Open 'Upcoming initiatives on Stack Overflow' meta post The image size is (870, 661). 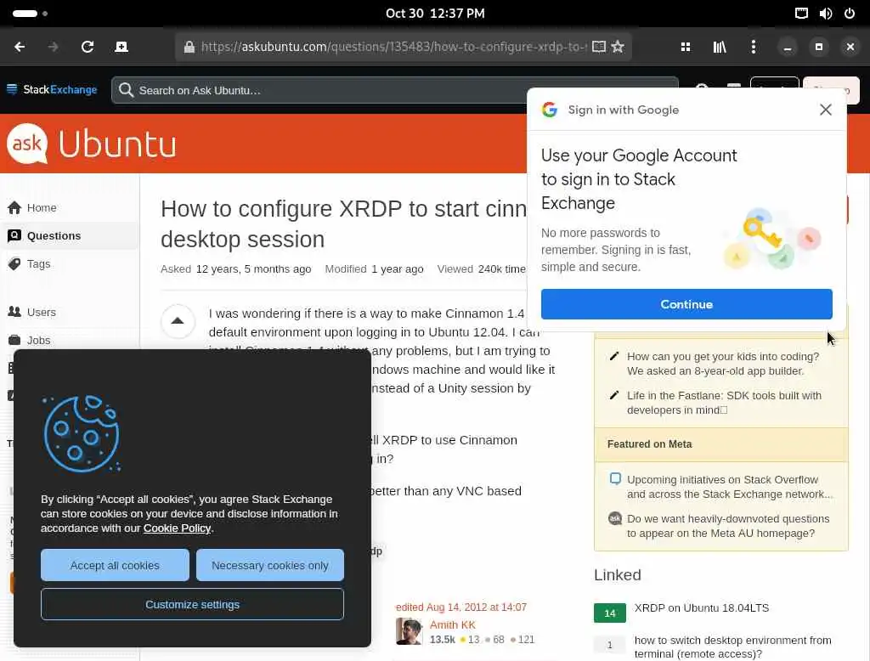(x=730, y=487)
